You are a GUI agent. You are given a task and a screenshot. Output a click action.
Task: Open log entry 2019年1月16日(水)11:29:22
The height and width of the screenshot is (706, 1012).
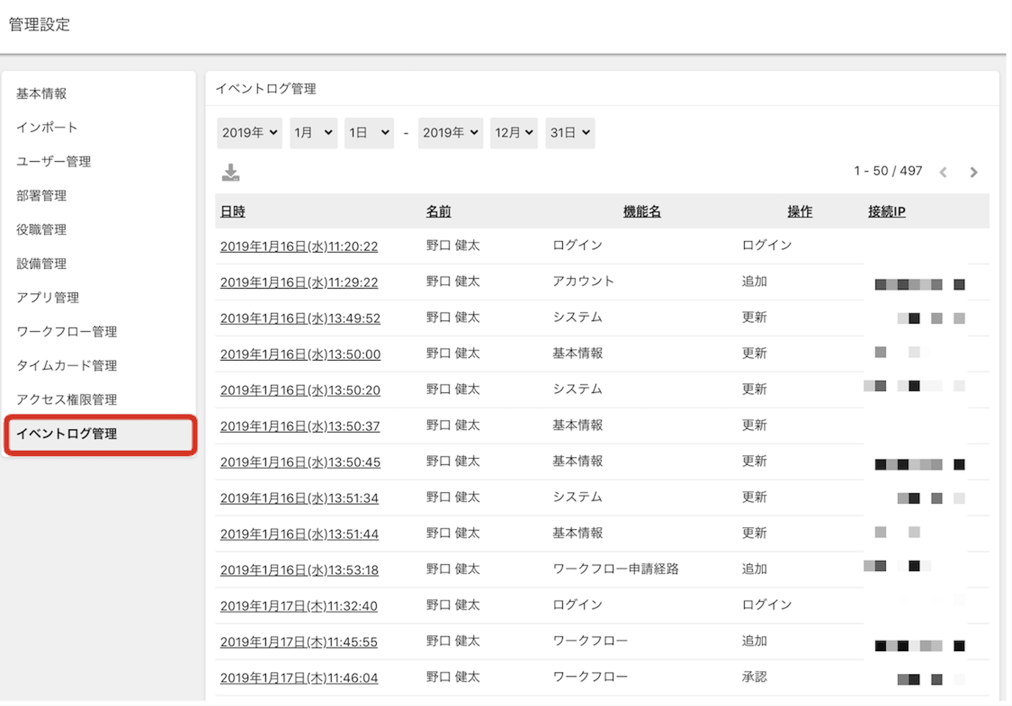point(299,282)
